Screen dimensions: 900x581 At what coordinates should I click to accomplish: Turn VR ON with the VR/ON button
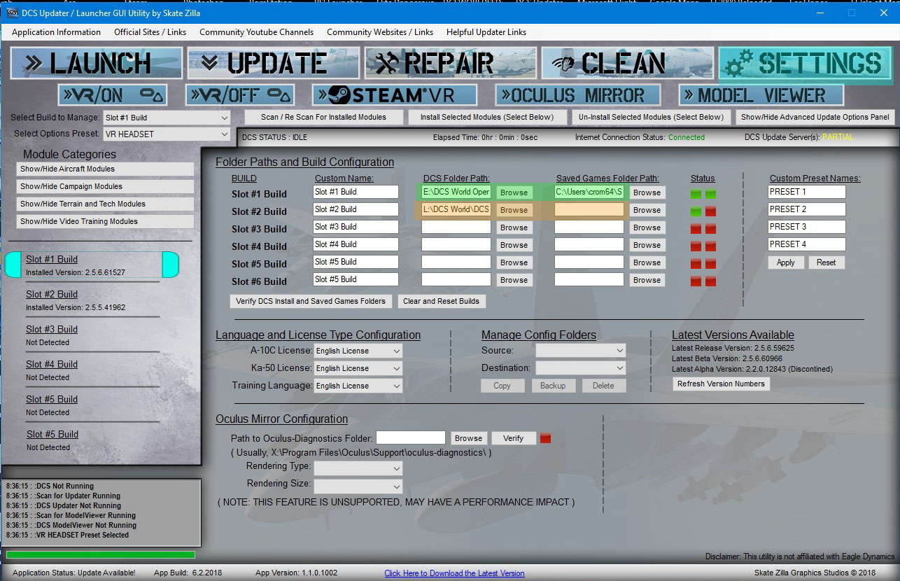click(x=113, y=94)
